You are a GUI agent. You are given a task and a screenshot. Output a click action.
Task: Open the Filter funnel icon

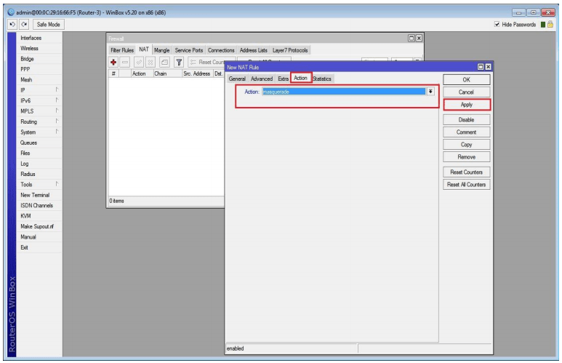180,63
